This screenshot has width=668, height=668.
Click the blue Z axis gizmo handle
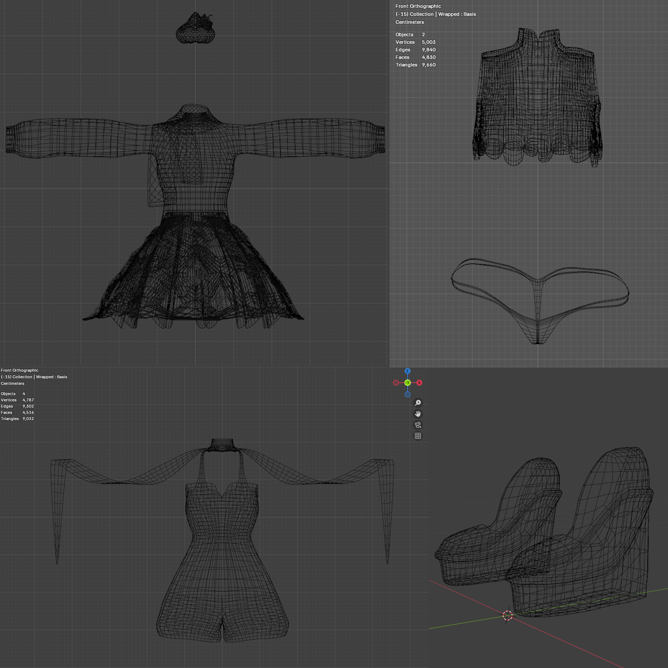tap(407, 371)
